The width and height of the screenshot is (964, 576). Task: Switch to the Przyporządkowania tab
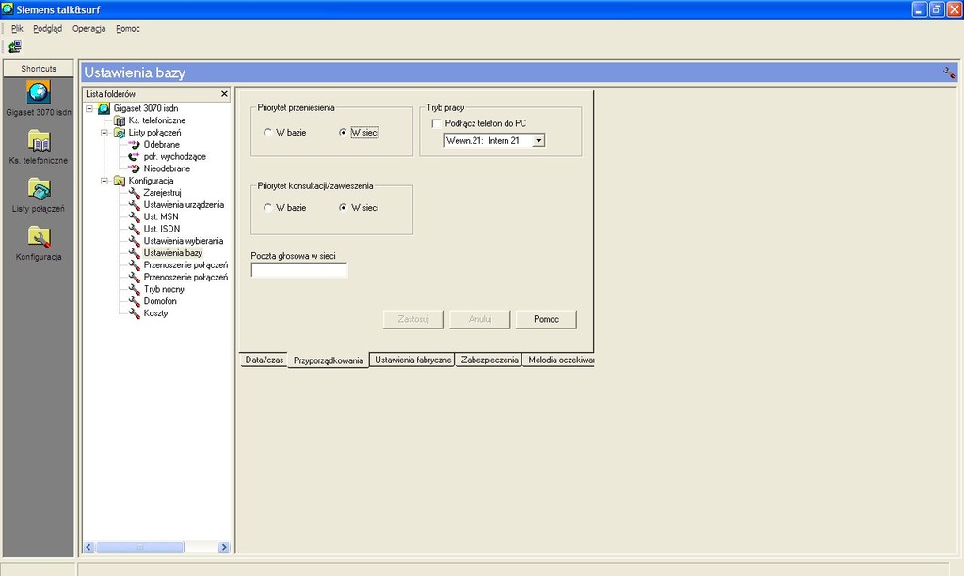329,360
